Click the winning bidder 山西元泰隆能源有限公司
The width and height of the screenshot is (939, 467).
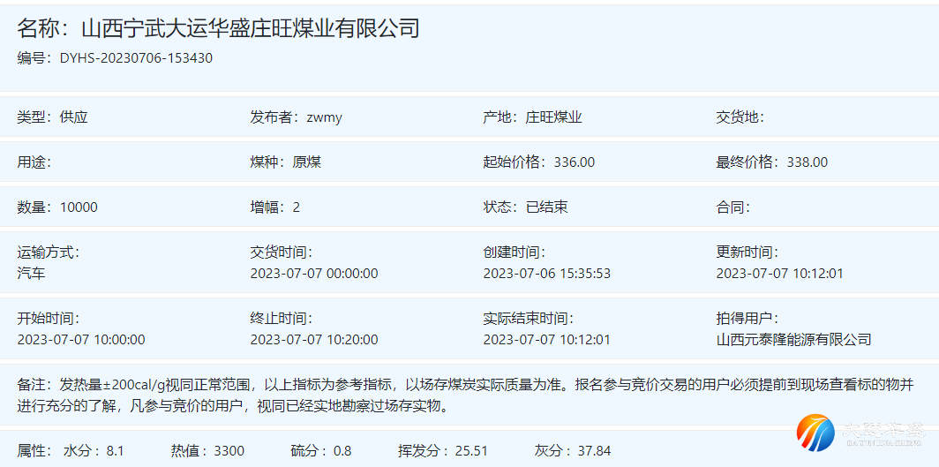click(x=793, y=339)
